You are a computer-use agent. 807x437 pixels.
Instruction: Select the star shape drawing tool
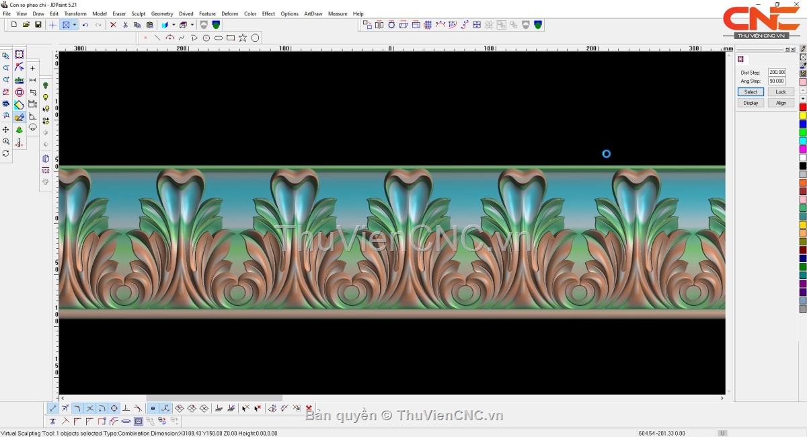[x=243, y=38]
